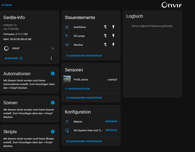The height and width of the screenshot is (152, 195).
Task: Add Steuerelemente to dashboard
Action: [84, 56]
